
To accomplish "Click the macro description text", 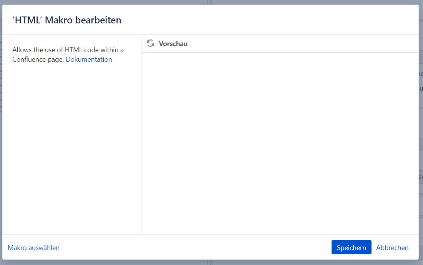I will coord(68,54).
